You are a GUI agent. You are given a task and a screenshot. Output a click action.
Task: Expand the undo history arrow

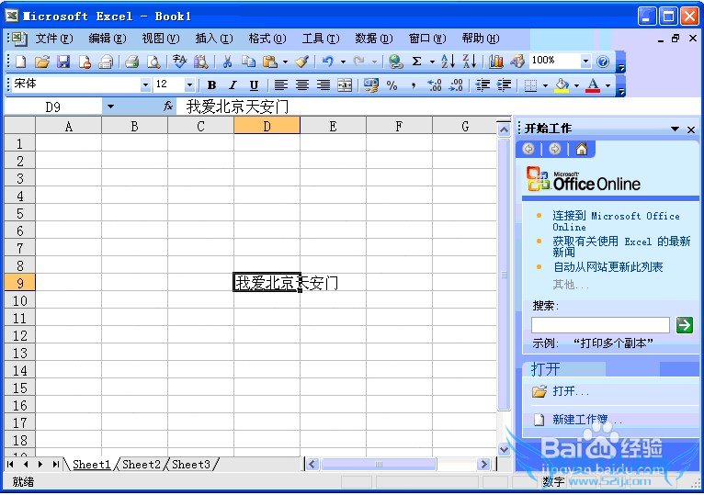(x=343, y=62)
